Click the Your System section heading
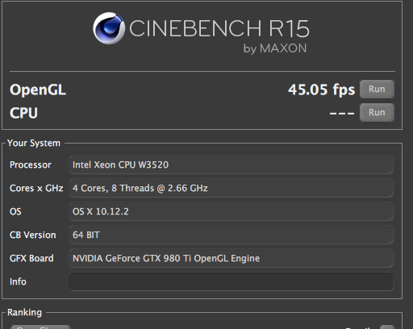The width and height of the screenshot is (413, 329). 34,143
